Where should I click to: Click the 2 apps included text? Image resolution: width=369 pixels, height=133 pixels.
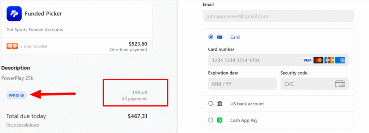tap(34, 46)
